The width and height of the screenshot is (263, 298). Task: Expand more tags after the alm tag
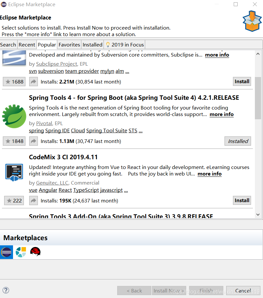click(x=127, y=71)
